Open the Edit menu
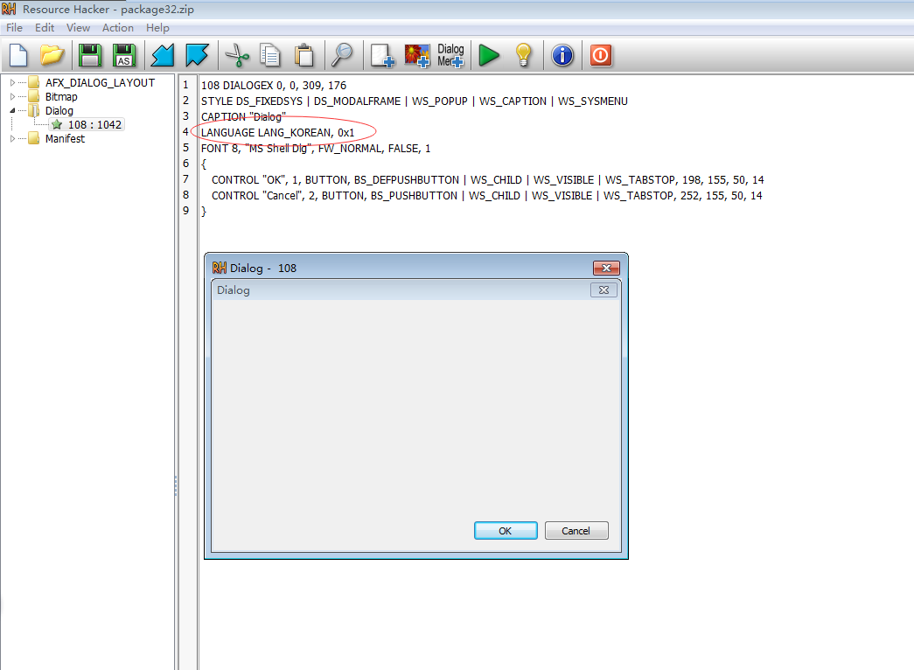The width and height of the screenshot is (914, 670). pyautogui.click(x=45, y=27)
